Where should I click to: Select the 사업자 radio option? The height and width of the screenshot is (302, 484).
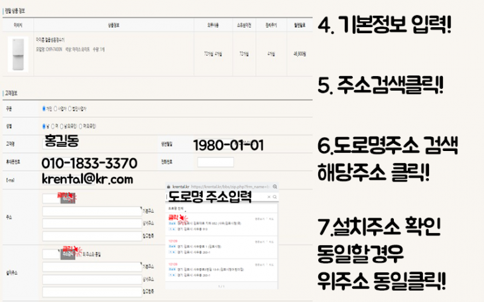coord(56,109)
